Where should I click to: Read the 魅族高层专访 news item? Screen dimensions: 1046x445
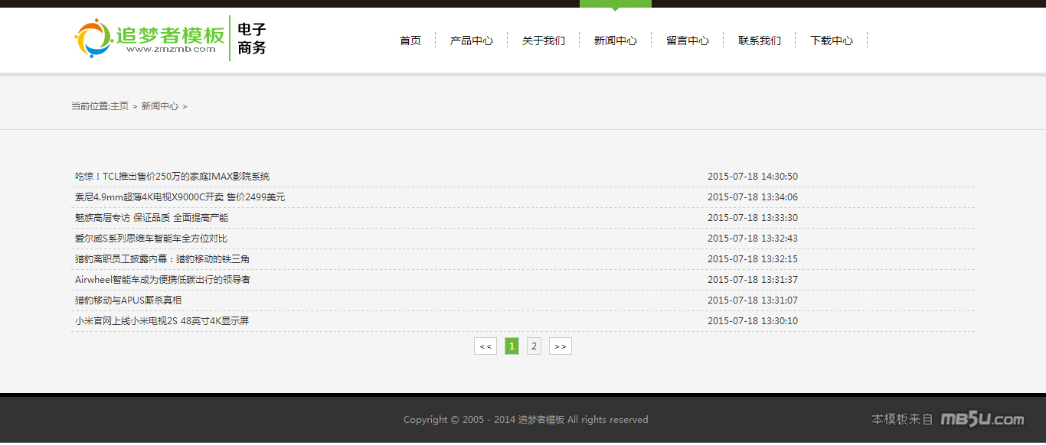152,218
